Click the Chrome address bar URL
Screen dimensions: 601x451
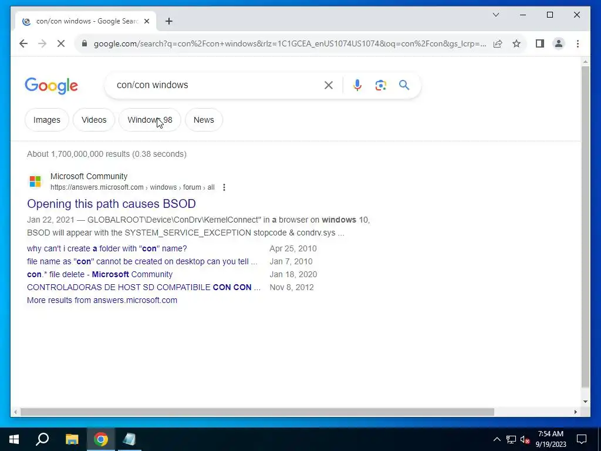290,43
